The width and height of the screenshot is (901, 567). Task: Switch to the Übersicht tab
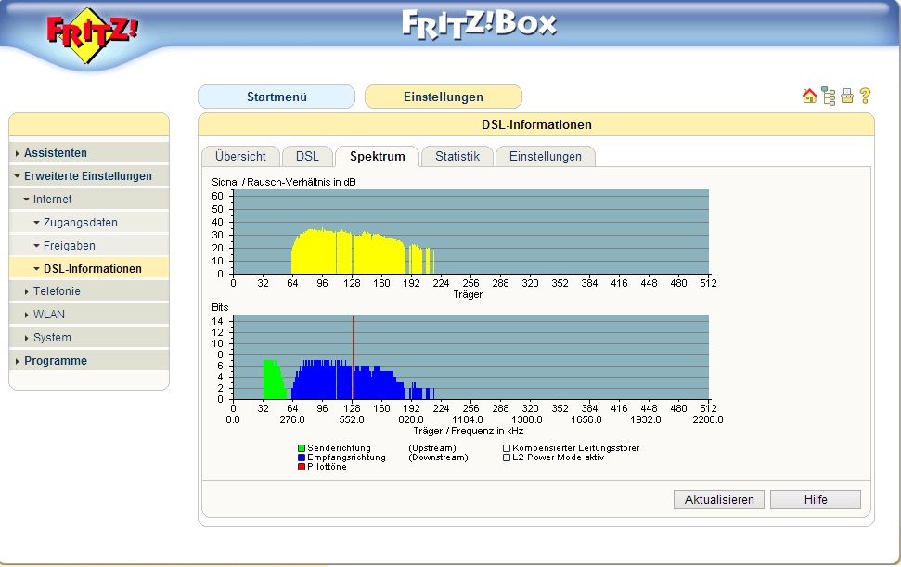point(240,156)
